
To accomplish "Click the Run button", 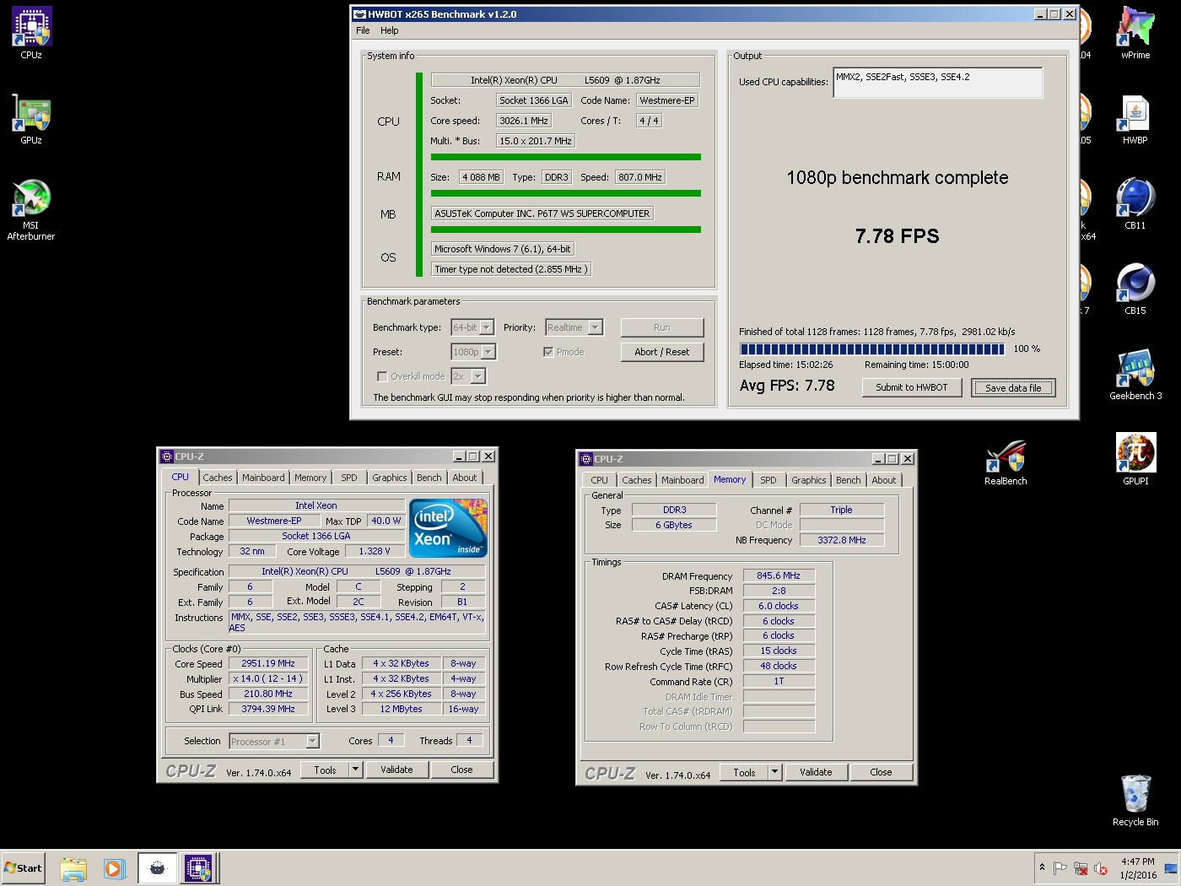I will (662, 327).
